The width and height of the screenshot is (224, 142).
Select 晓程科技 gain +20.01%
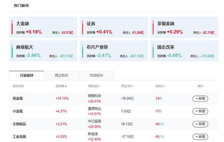(x=94, y=101)
